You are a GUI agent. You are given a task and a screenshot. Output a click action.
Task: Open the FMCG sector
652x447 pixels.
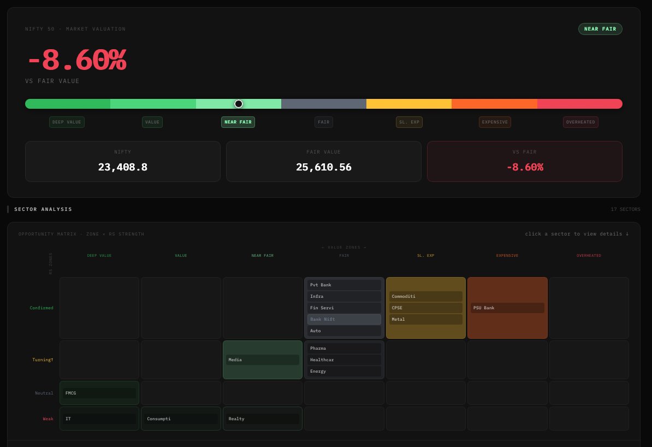coord(99,393)
